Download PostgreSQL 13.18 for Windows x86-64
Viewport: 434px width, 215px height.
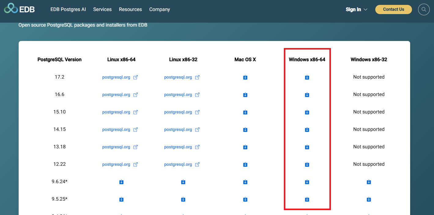coord(307,147)
